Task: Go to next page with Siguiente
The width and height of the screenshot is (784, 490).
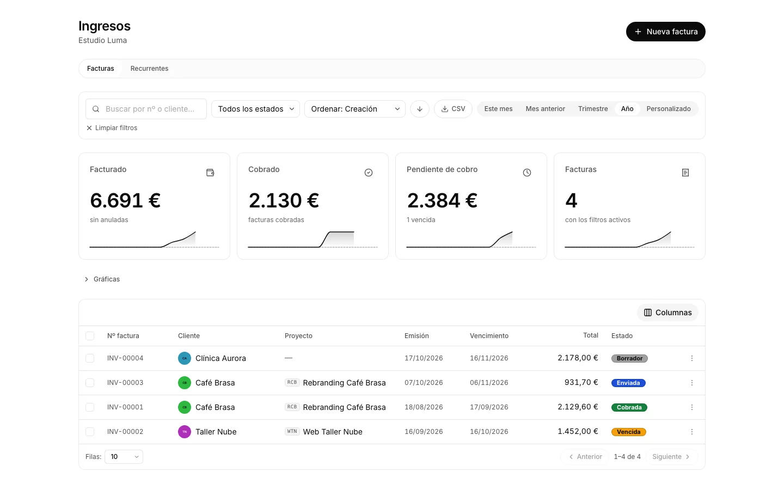Action: point(671,457)
